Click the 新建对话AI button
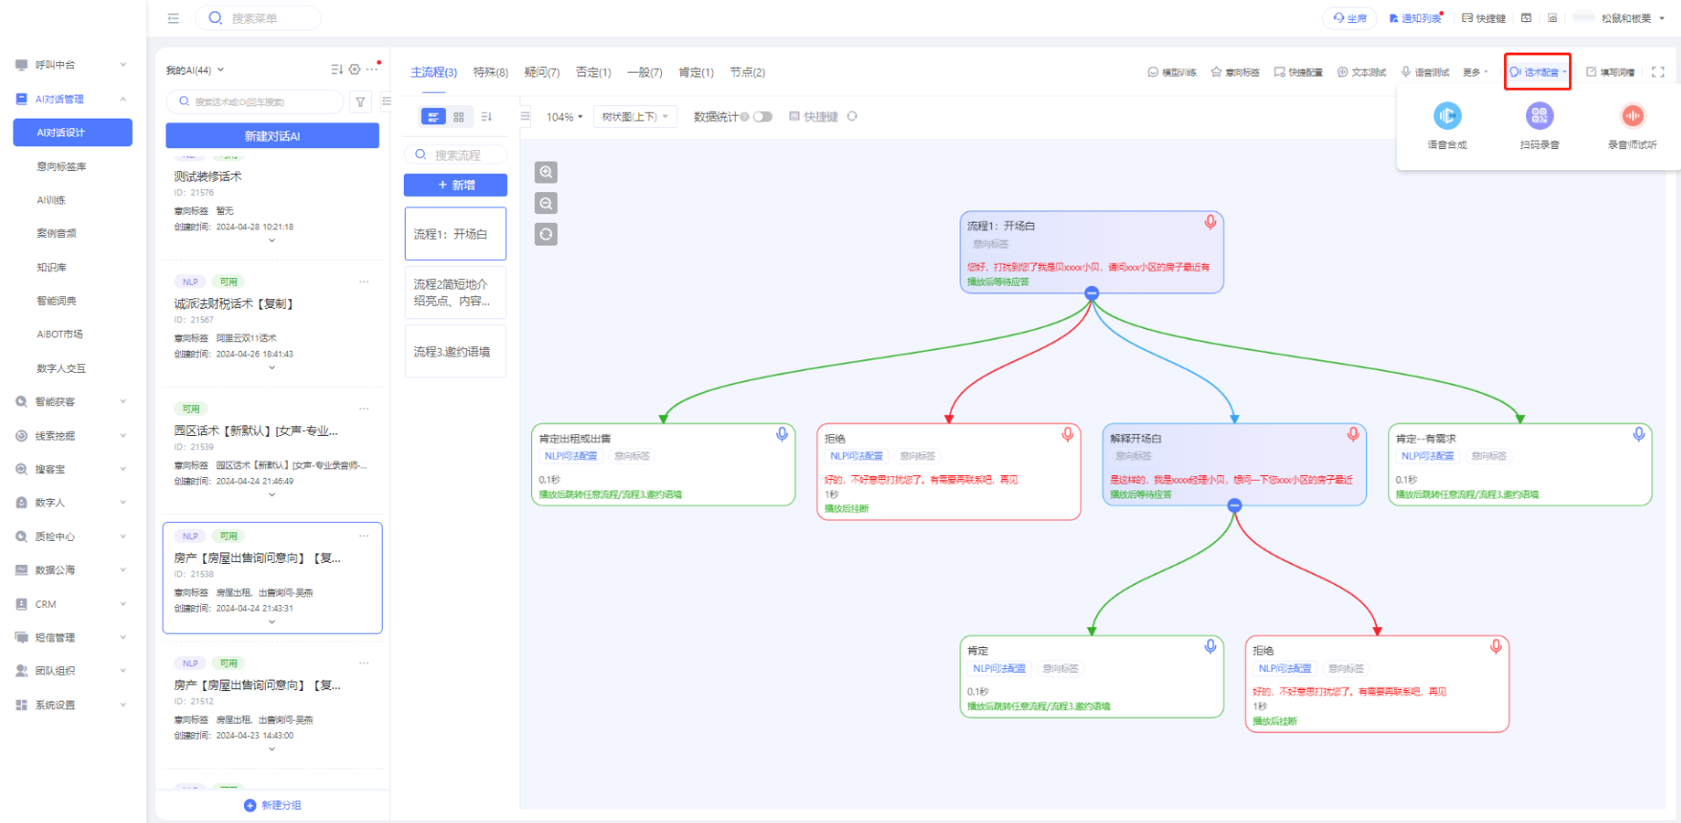The image size is (1681, 823). click(272, 136)
